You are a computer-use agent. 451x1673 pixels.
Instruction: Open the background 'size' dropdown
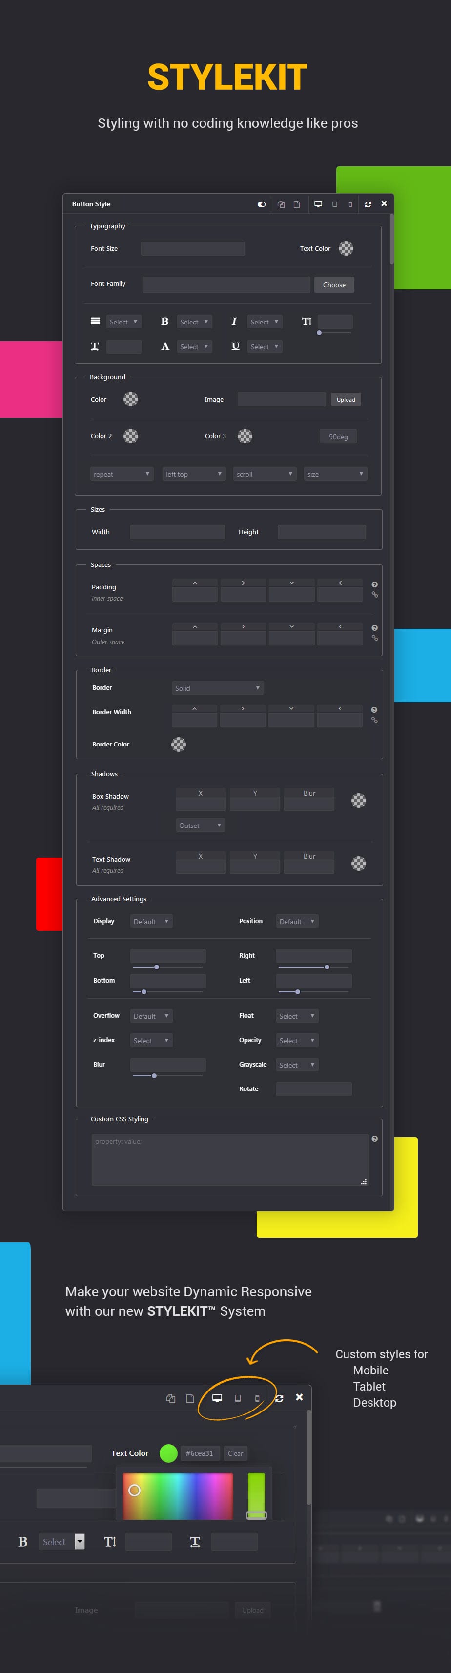coord(335,474)
